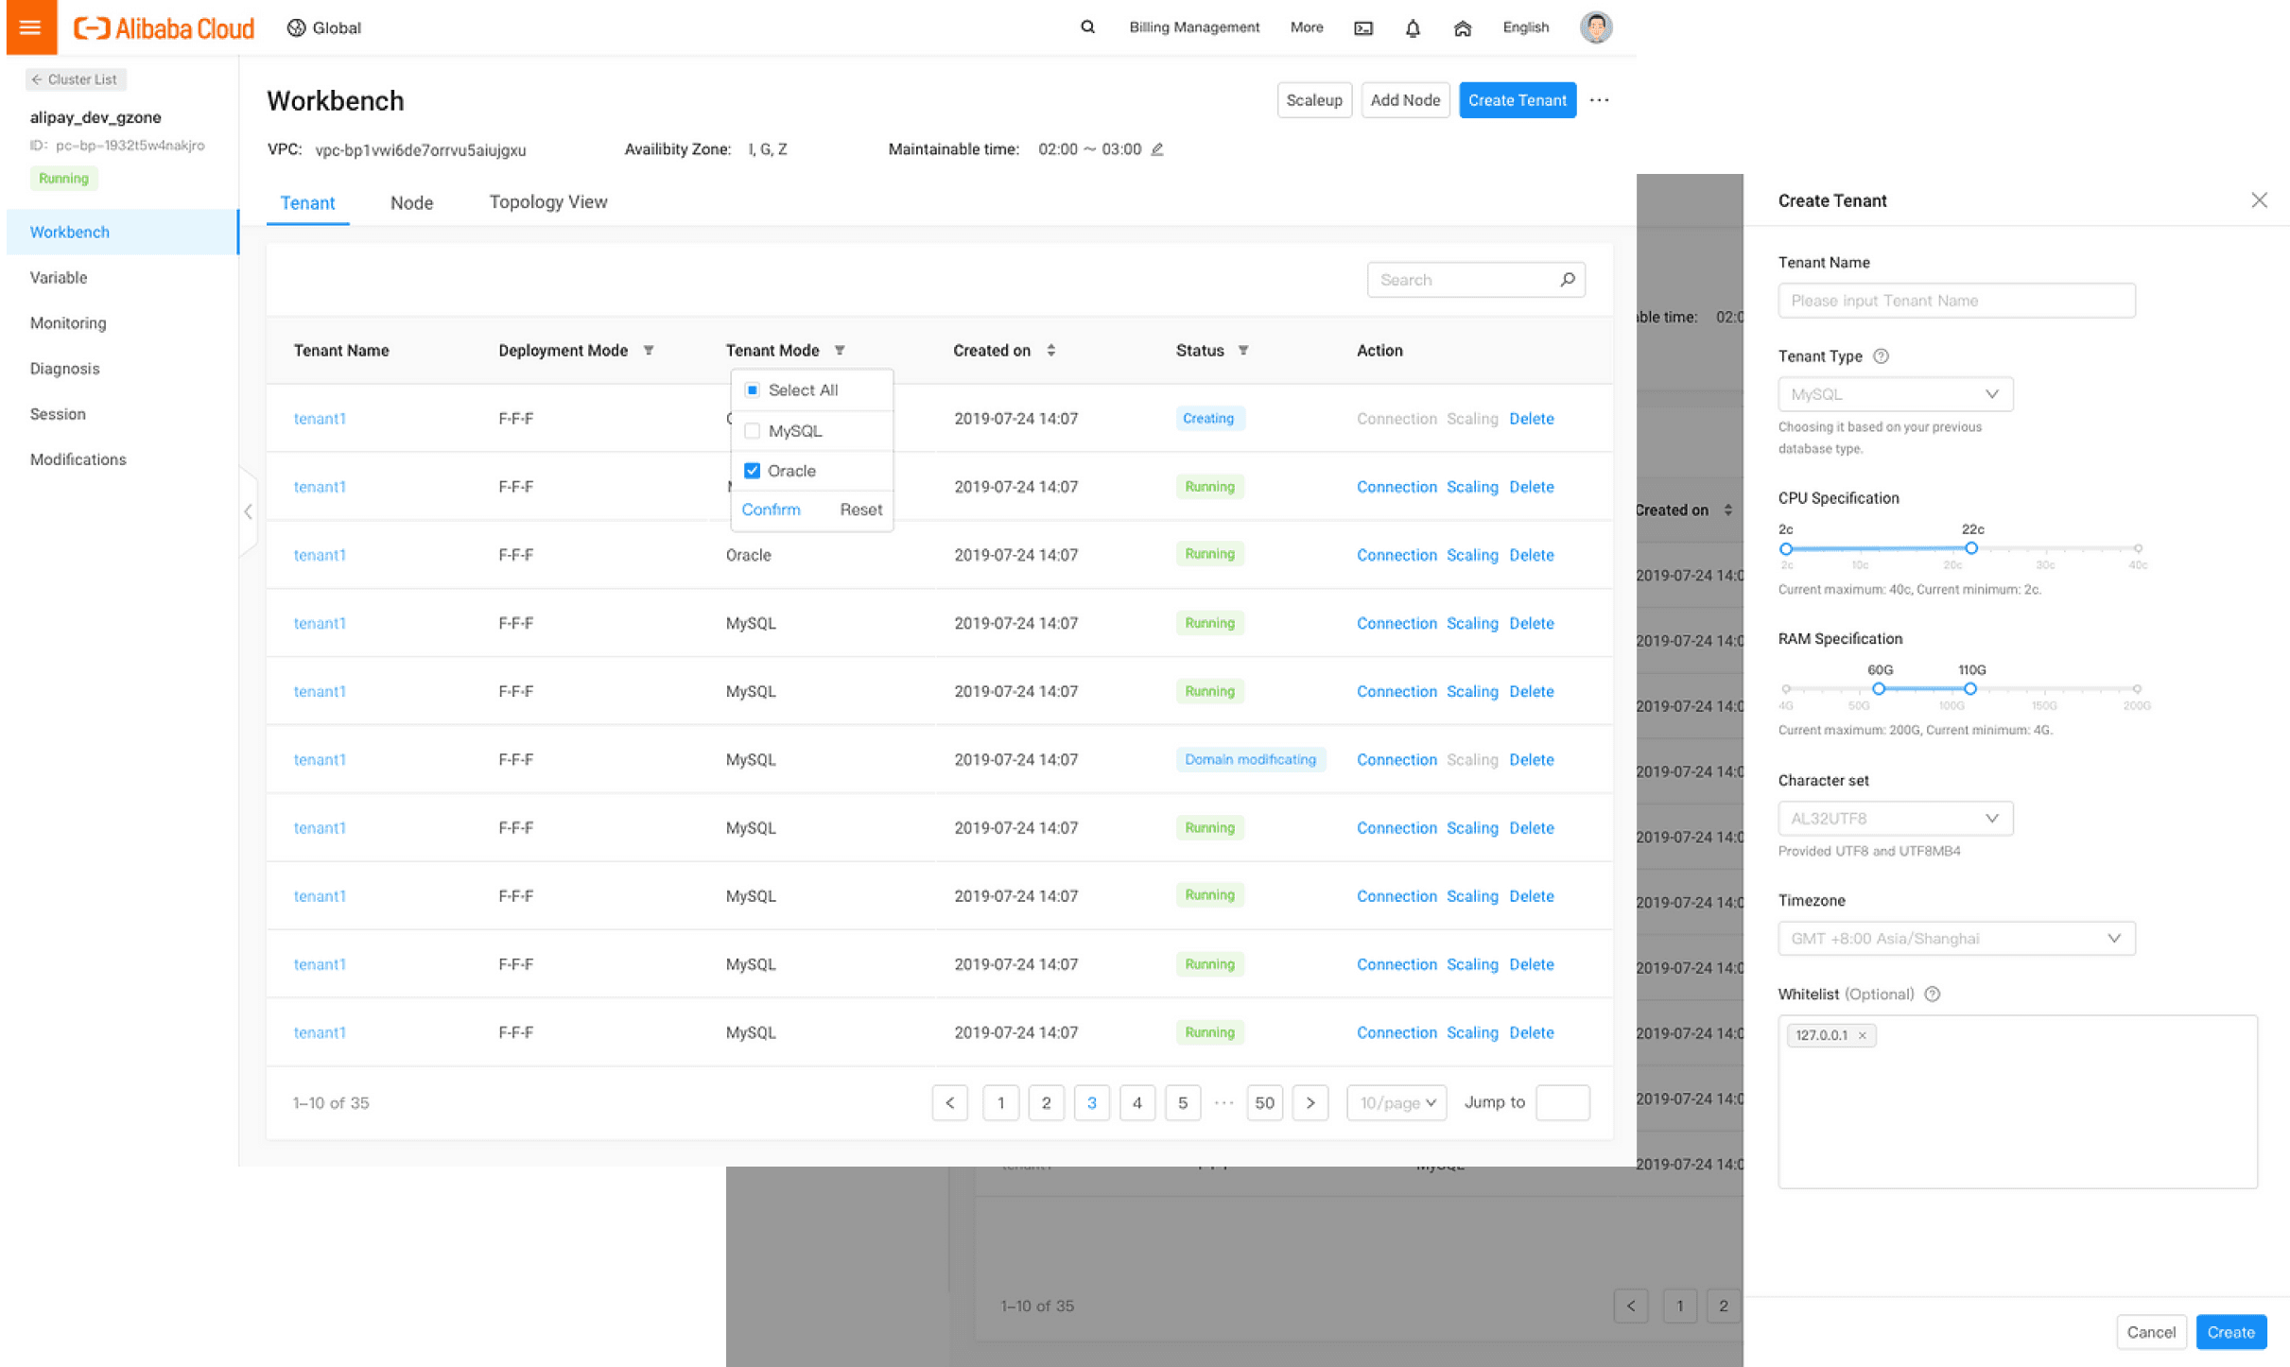Click the header search magnifier icon
Screen dimensions: 2290x1367
point(1087,27)
